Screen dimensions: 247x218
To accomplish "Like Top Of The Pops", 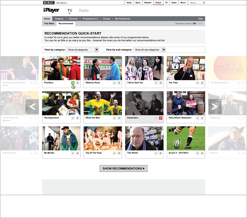I will click(x=114, y=153).
